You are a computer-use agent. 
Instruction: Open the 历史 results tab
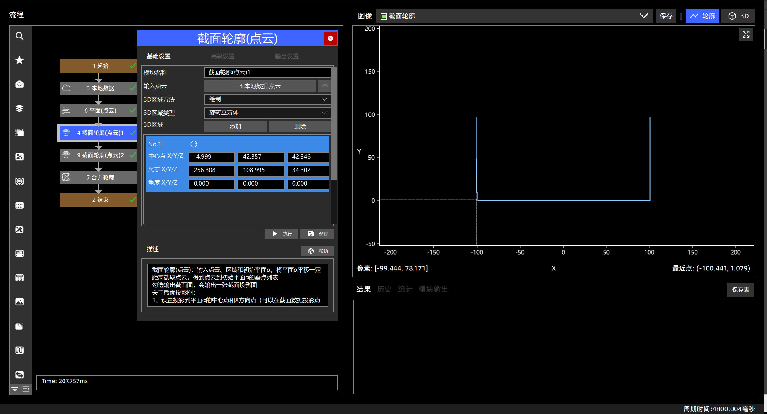tap(384, 289)
